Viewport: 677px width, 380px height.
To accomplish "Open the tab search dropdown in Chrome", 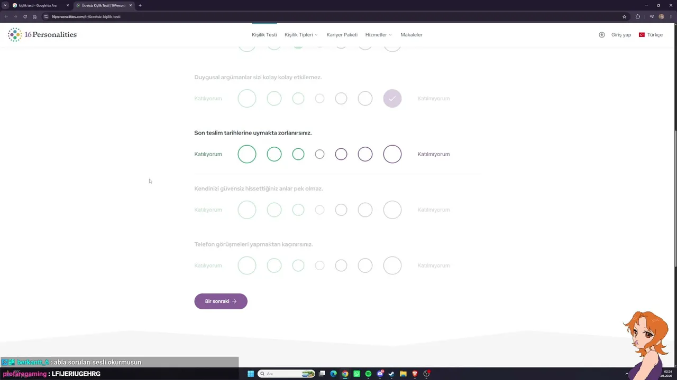I will click(x=5, y=5).
